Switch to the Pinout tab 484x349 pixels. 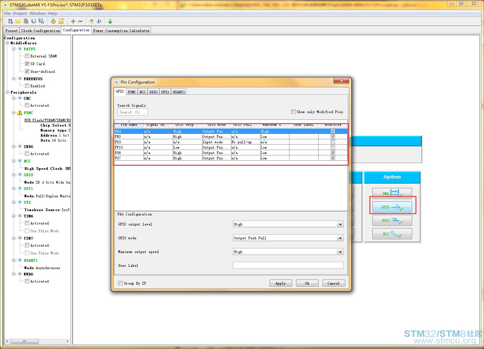11,31
